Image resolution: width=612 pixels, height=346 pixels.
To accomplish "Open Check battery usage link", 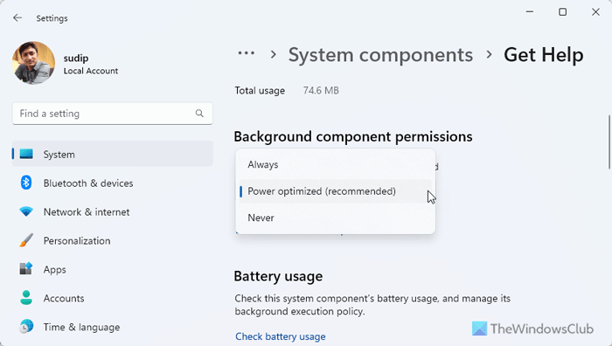I will coord(281,336).
